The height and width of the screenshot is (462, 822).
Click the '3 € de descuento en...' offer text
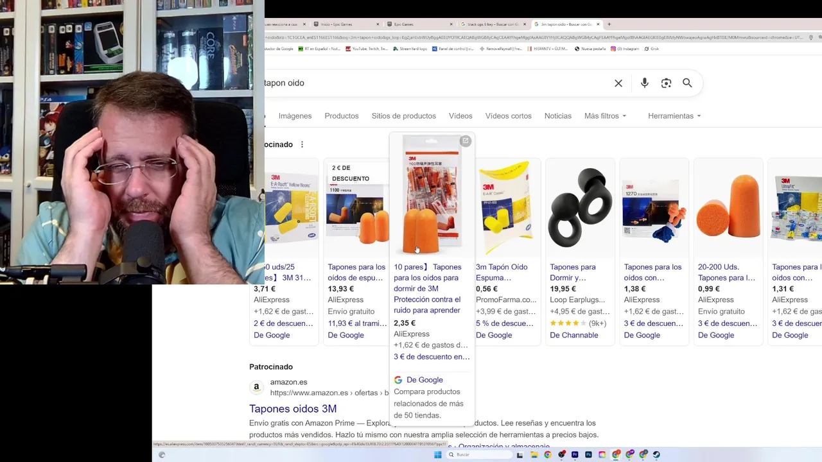[x=432, y=357]
